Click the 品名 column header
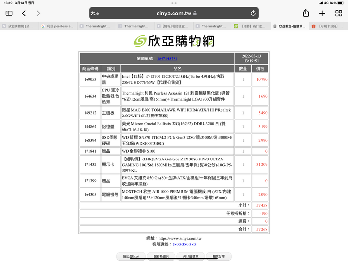 tap(177, 69)
